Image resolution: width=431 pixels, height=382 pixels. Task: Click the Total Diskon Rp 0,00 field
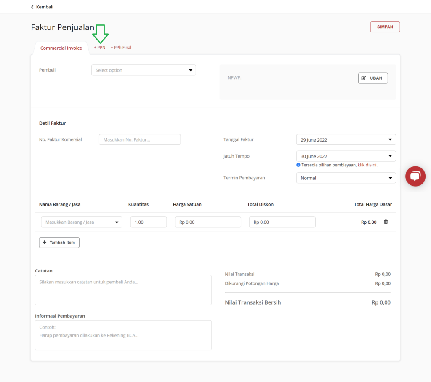click(x=282, y=222)
